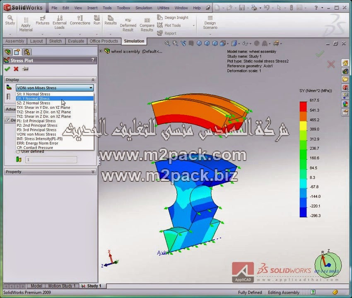Choose INT: Stress Intensity(P1-P3)
Viewport: 352px width, 298px height.
[55, 139]
